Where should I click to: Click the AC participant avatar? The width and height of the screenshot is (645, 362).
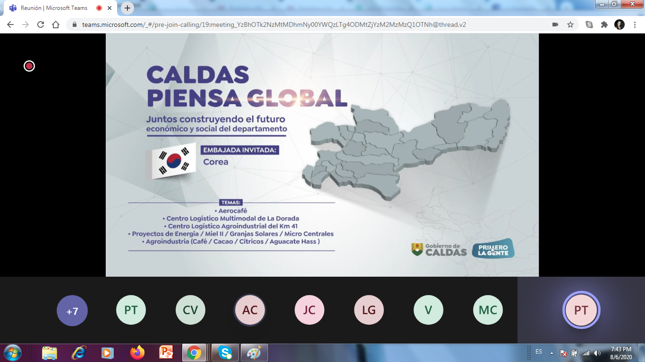point(250,310)
